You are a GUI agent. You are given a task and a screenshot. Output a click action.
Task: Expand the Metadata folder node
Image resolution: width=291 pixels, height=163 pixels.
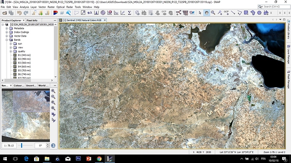pos(7,28)
